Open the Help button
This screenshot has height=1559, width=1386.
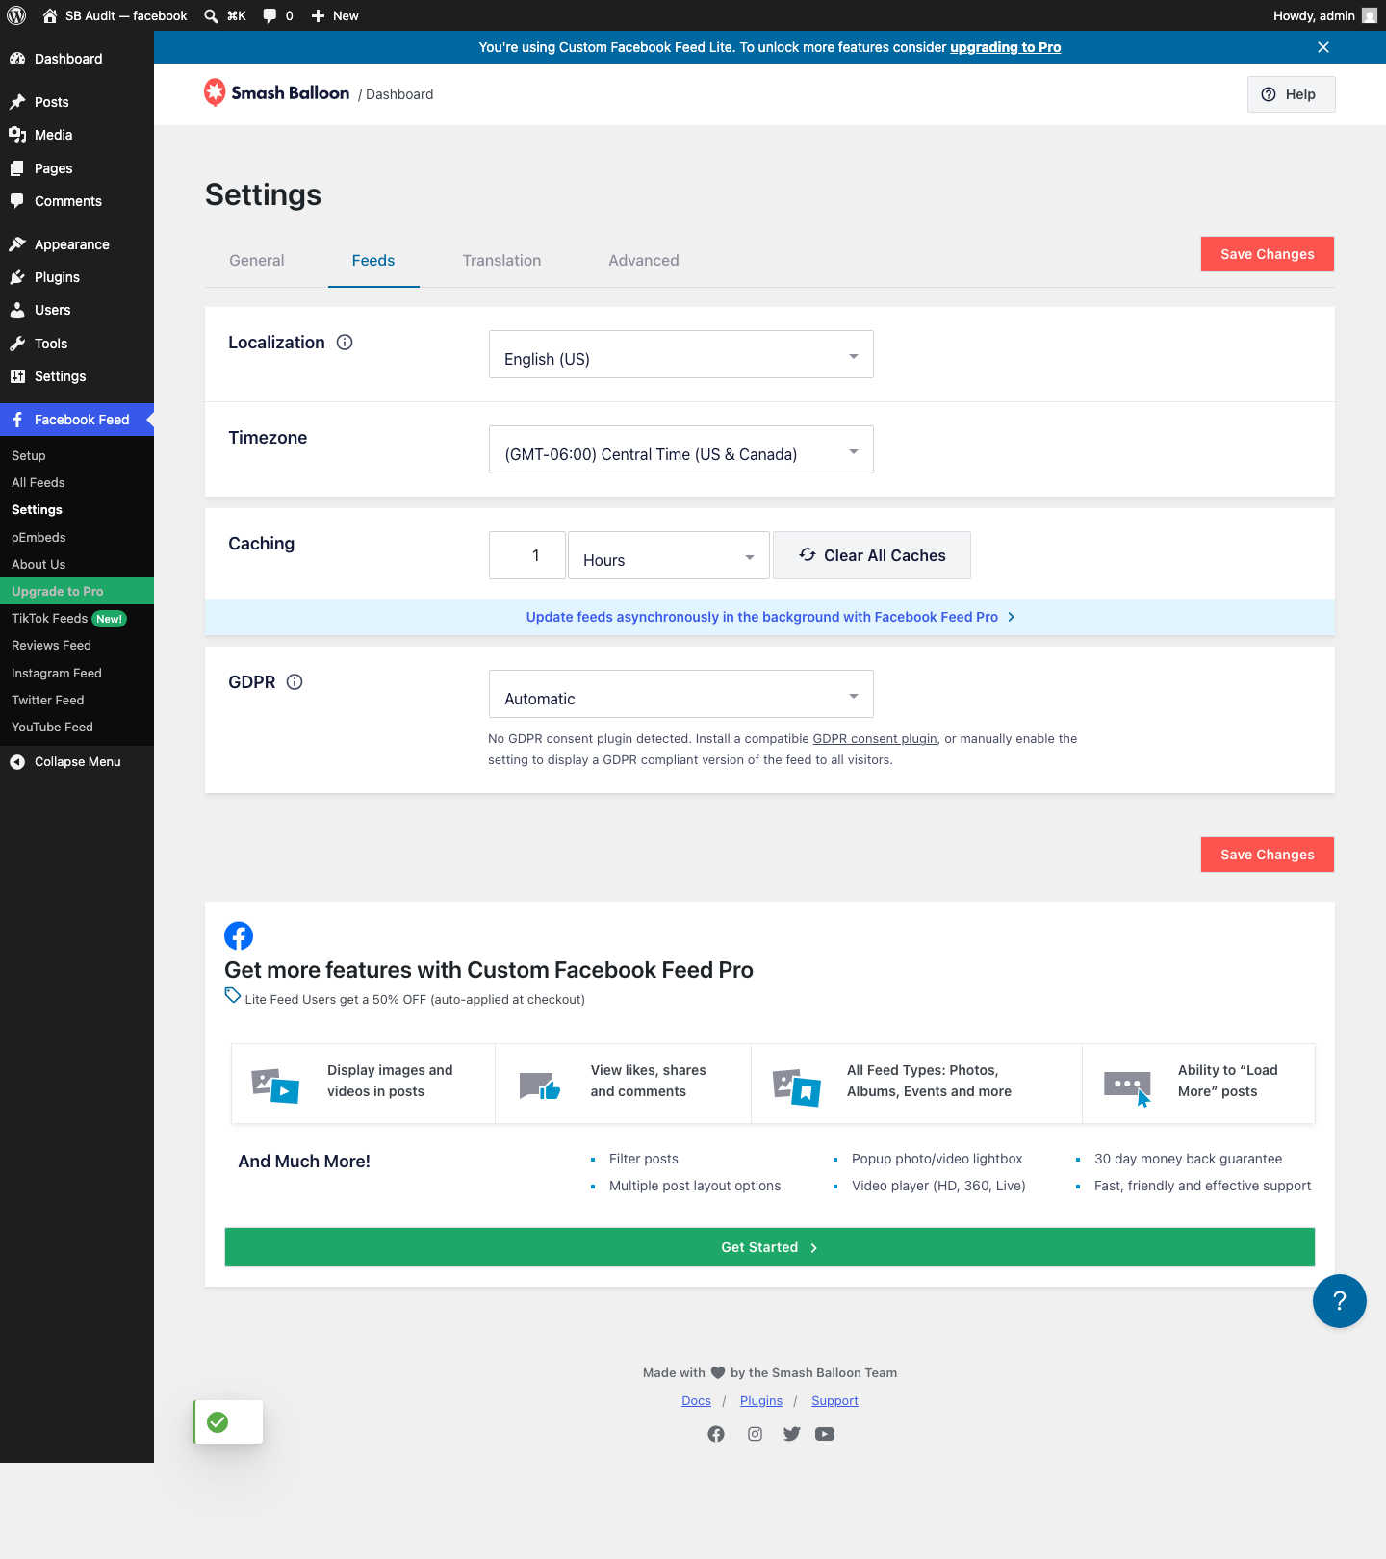point(1292,94)
